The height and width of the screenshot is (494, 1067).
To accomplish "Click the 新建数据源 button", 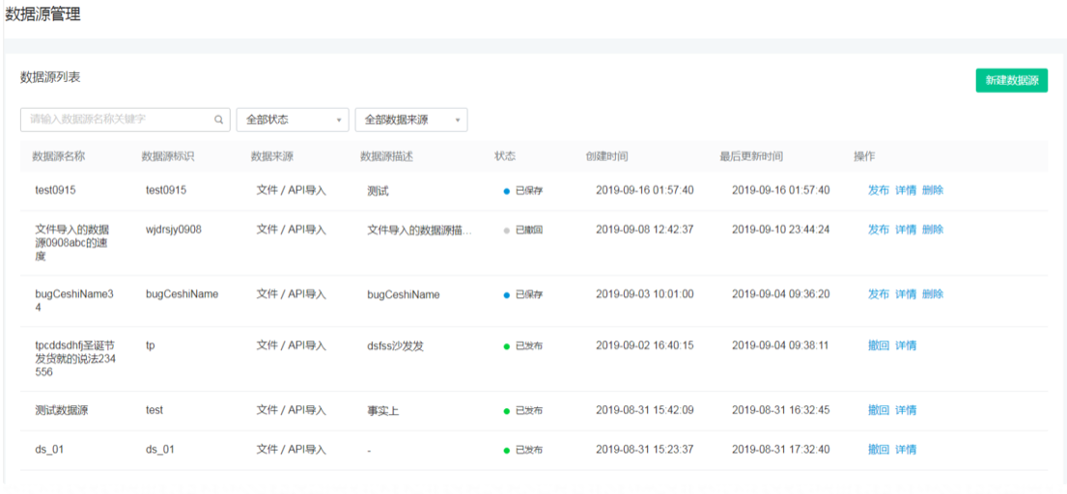I will point(1011,80).
